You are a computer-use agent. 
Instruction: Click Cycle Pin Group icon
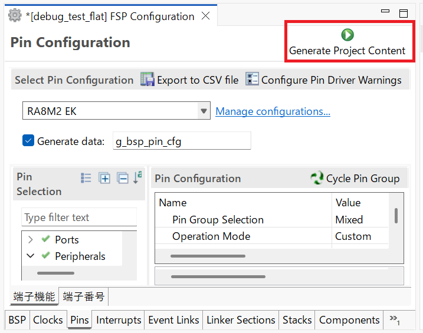pos(317,178)
